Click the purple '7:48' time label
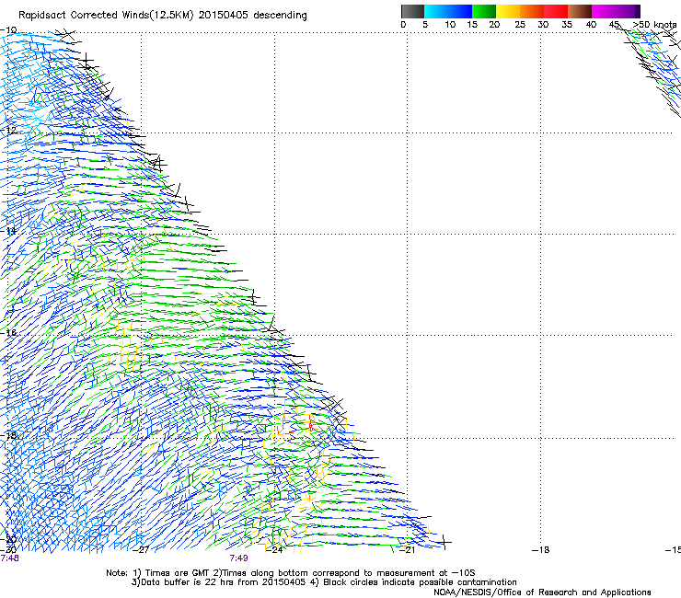This screenshot has height=598, width=681. (9, 558)
